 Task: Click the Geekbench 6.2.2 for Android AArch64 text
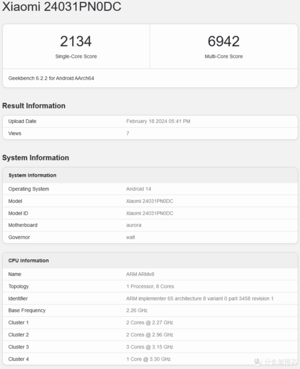coord(51,78)
